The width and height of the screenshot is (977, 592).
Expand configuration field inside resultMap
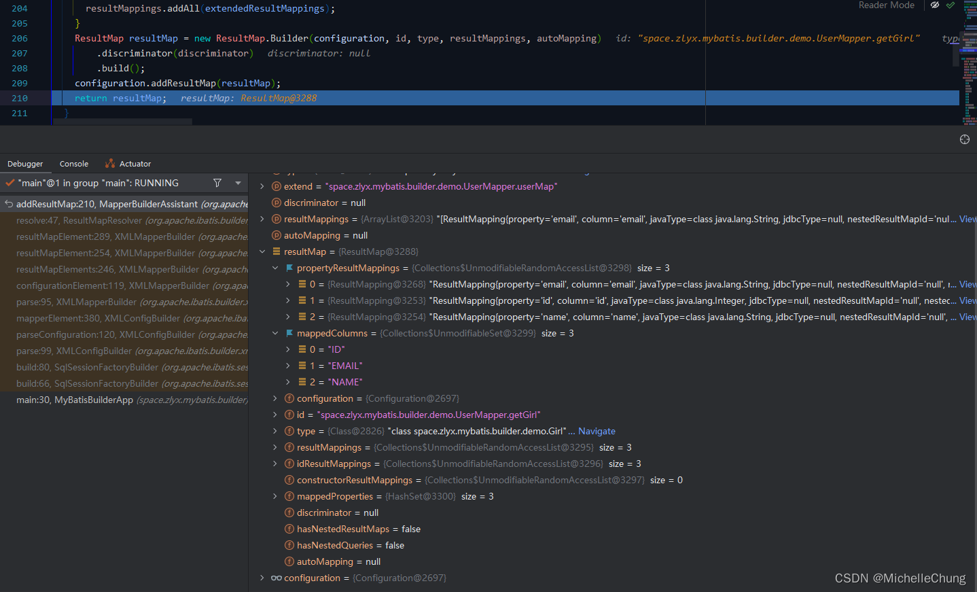[x=275, y=398]
